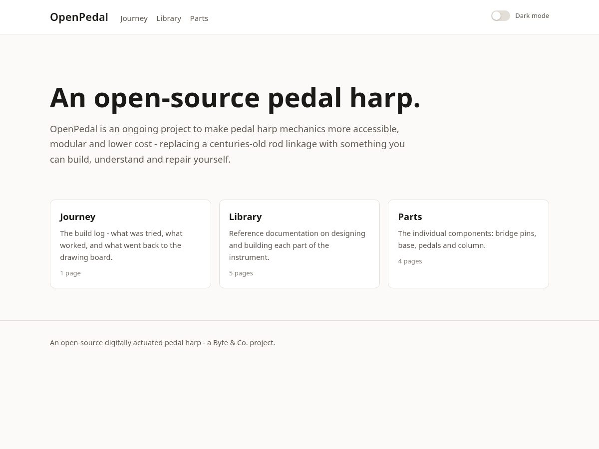Click the footer text mentioning Byte & Co.
The width and height of the screenshot is (599, 449).
(162, 343)
